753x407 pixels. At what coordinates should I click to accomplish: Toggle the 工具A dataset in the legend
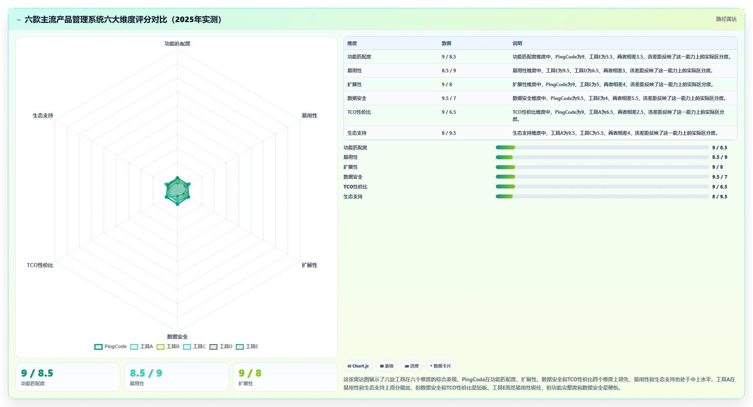pos(141,347)
